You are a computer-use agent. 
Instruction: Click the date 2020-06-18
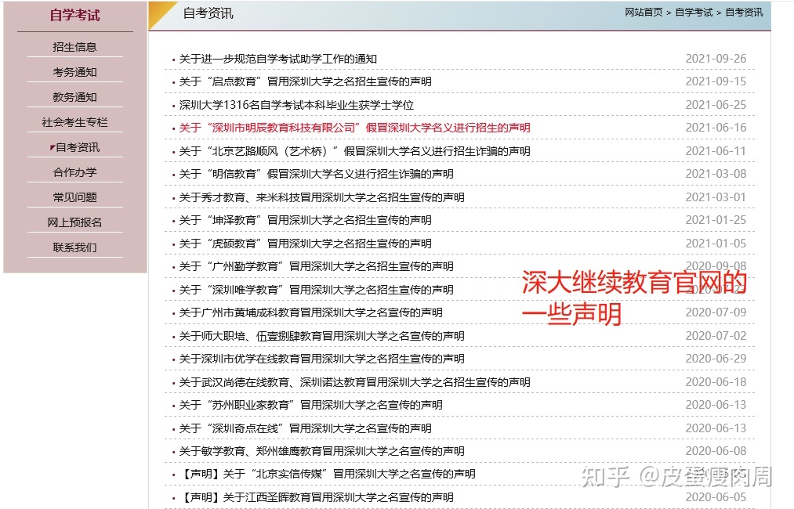[x=716, y=382]
